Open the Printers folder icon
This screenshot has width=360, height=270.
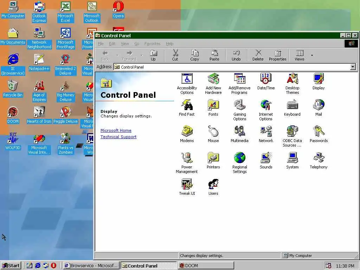(x=213, y=161)
